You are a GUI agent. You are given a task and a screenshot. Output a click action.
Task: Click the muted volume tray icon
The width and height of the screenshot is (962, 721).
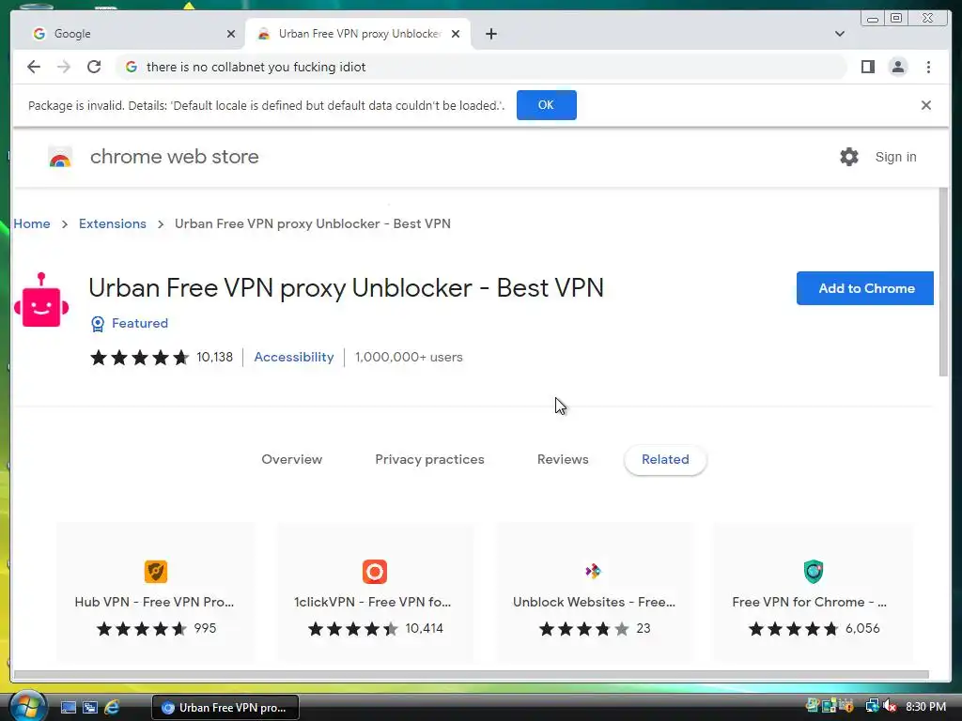[x=890, y=707]
